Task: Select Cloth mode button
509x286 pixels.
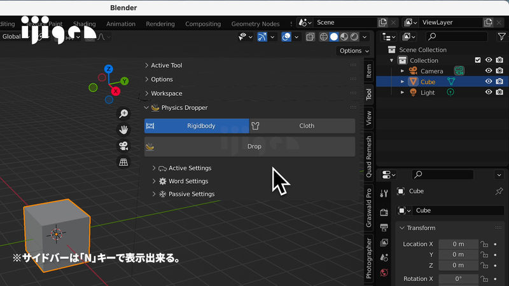Action: pyautogui.click(x=302, y=126)
